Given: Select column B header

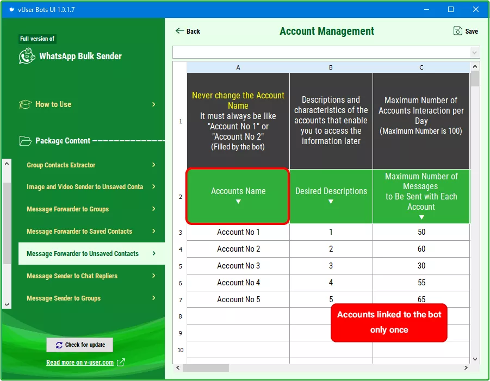Looking at the screenshot, I should (331, 67).
